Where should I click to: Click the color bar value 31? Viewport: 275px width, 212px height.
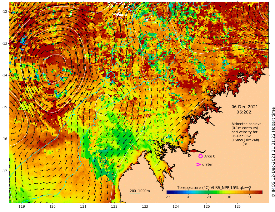(249, 197)
